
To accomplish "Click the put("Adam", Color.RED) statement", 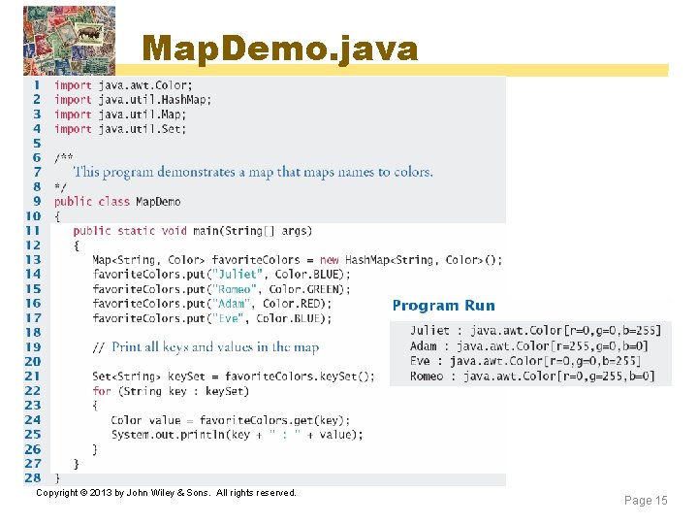I will pyautogui.click(x=212, y=304).
